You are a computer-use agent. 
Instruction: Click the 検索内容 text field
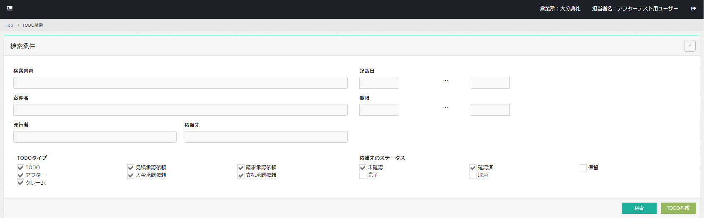click(x=180, y=83)
